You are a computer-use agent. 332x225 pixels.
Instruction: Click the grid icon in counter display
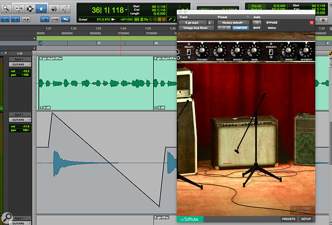[137, 19]
